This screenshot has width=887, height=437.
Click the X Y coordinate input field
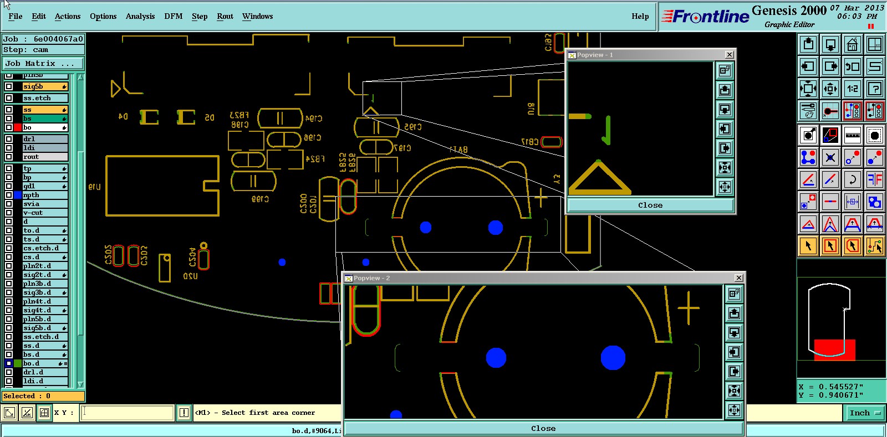pos(128,413)
